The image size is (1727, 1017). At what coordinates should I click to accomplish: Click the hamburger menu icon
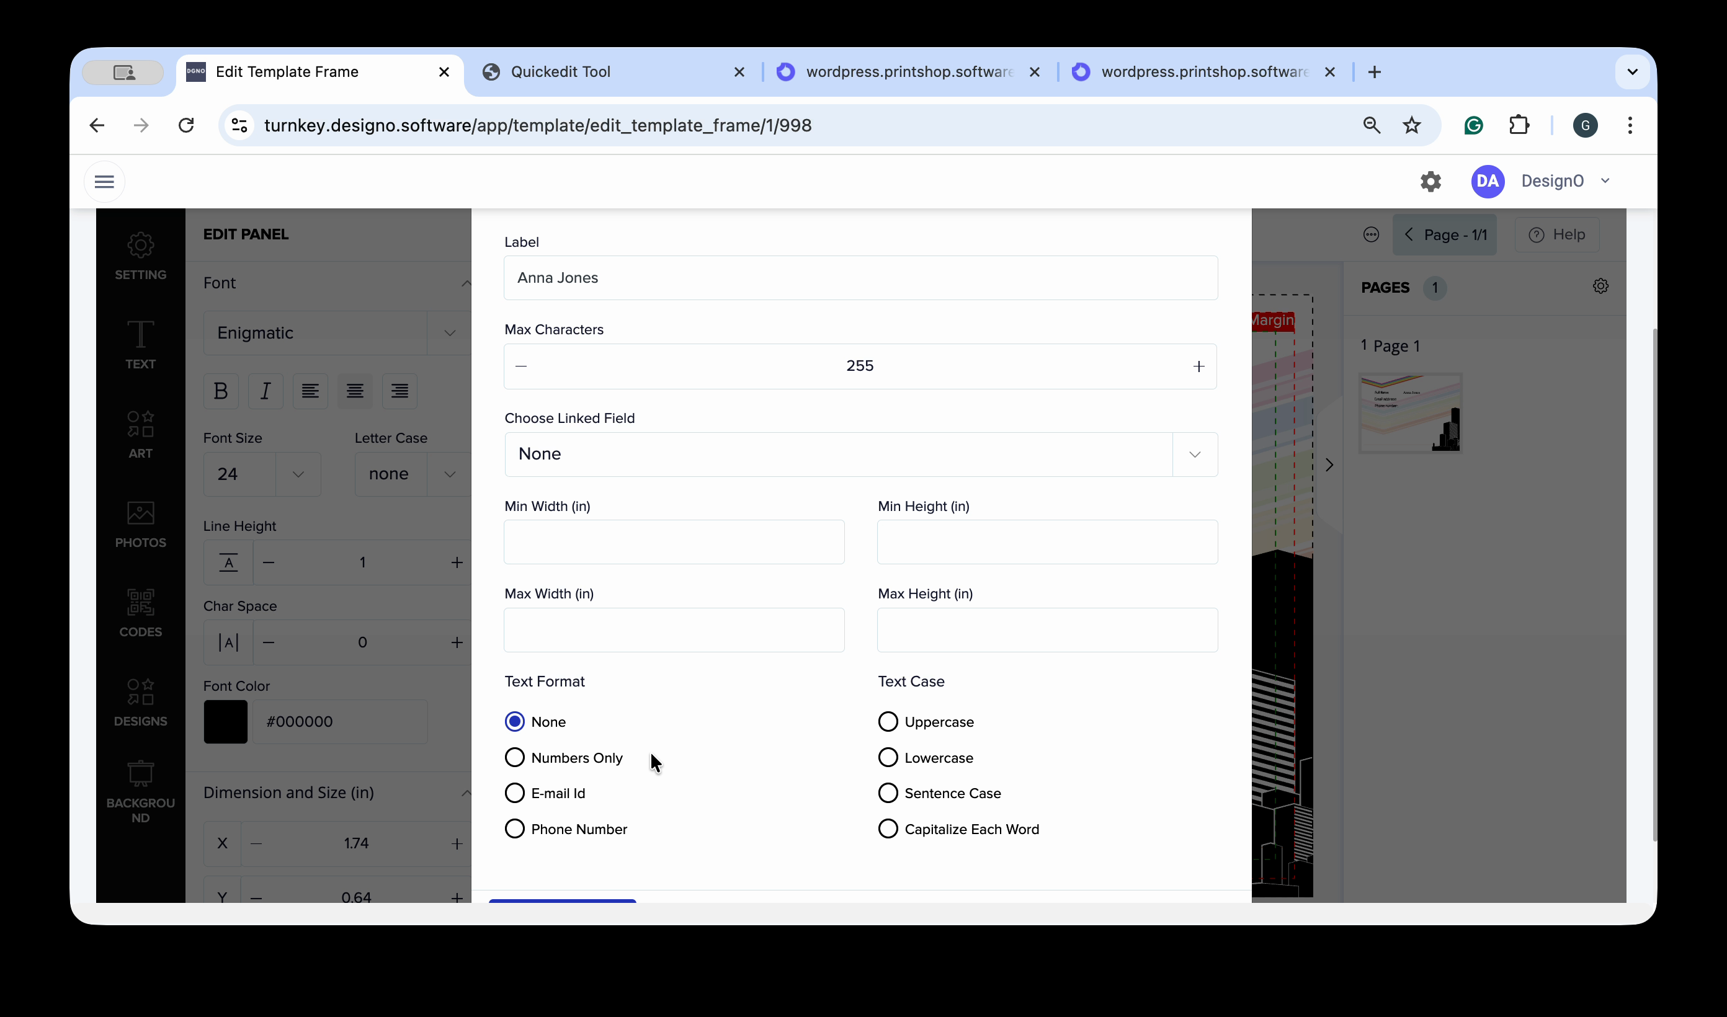[104, 181]
